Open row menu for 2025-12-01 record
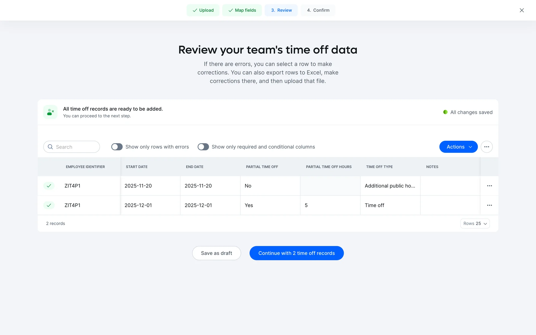536x335 pixels. [489, 205]
